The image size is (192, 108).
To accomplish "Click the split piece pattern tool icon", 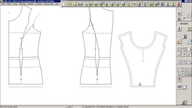I will pos(189,69).
